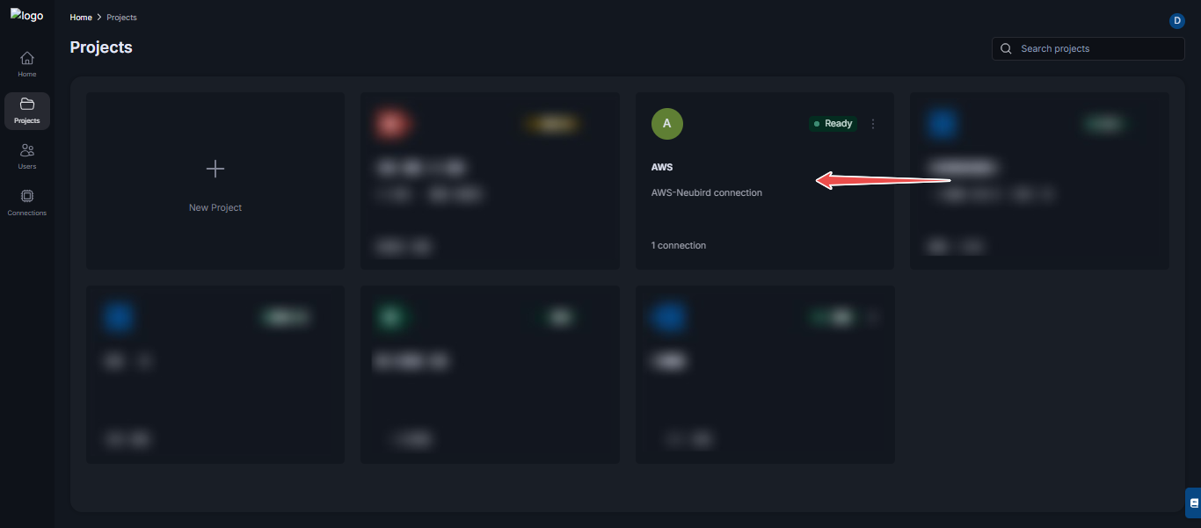Click the Projects breadcrumb chevron
The image size is (1201, 528).
click(98, 17)
